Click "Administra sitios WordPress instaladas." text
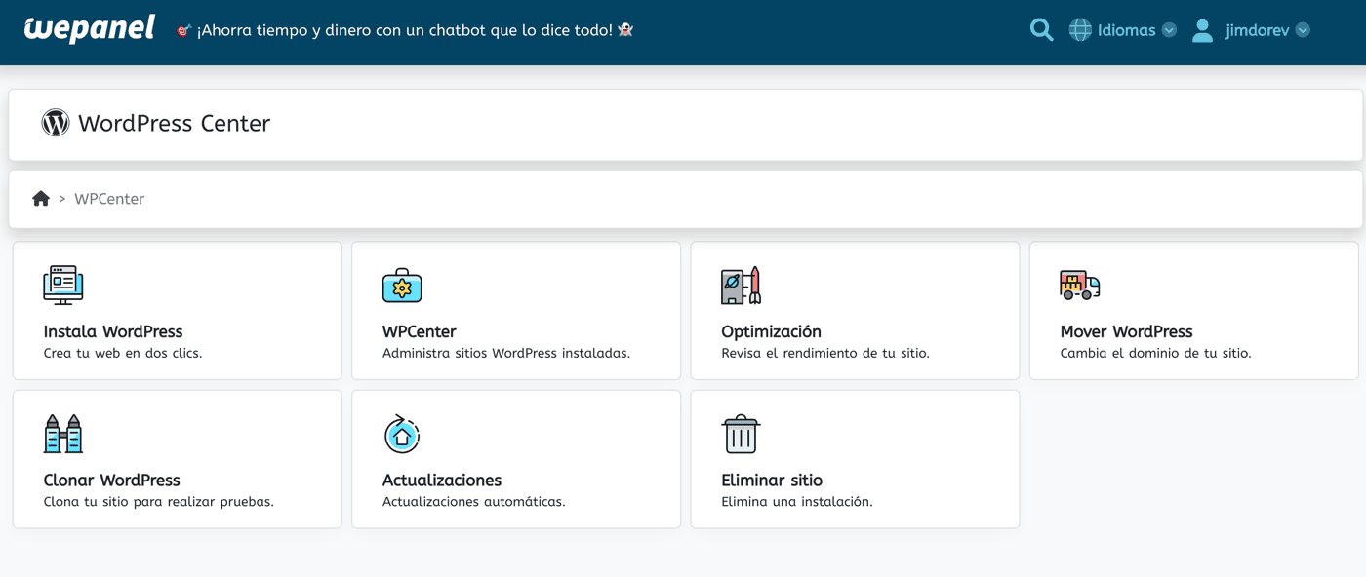Viewport: 1366px width, 577px height. point(506,353)
